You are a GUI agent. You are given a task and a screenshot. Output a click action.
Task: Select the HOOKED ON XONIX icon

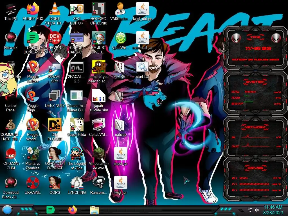[x=98, y=13]
